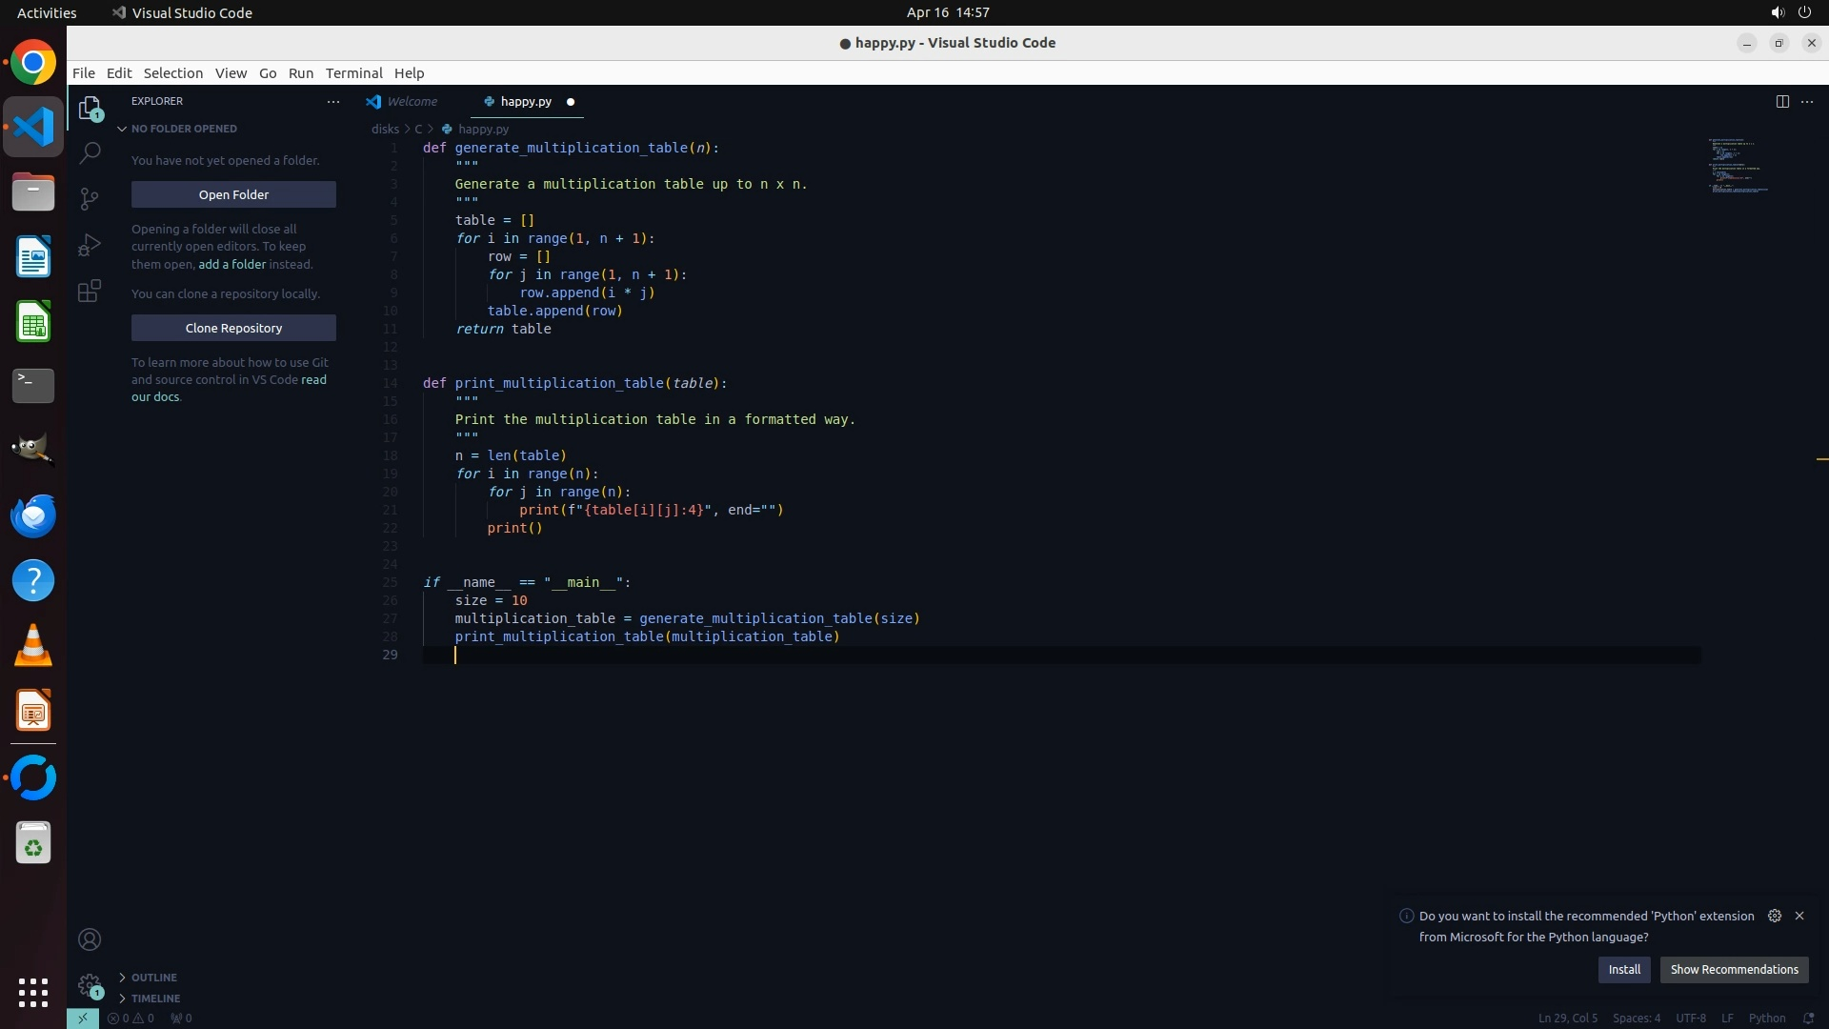Expand the Outline section
Image resolution: width=1829 pixels, height=1029 pixels.
[x=153, y=978]
